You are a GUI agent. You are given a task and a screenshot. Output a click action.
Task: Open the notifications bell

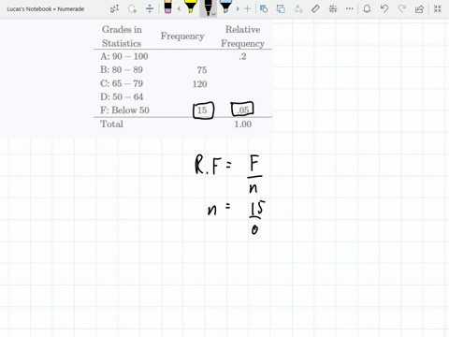367,8
